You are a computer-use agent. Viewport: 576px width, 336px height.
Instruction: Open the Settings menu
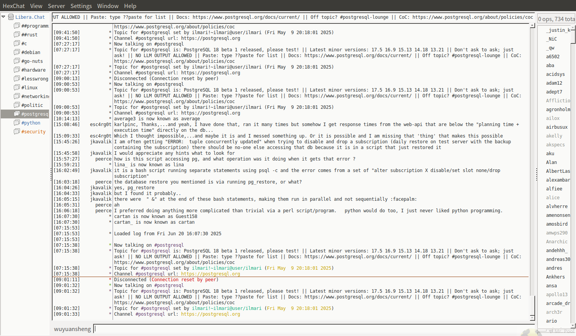pos(81,6)
